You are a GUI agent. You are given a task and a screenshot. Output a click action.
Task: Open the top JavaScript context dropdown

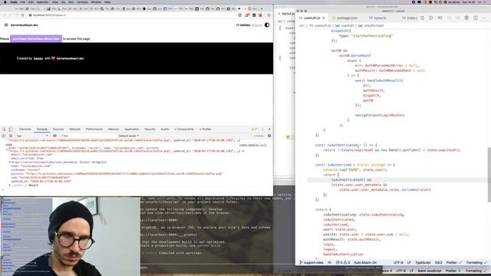tap(32, 136)
